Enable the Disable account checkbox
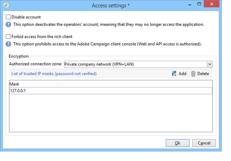The image size is (231, 161). [x=8, y=17]
